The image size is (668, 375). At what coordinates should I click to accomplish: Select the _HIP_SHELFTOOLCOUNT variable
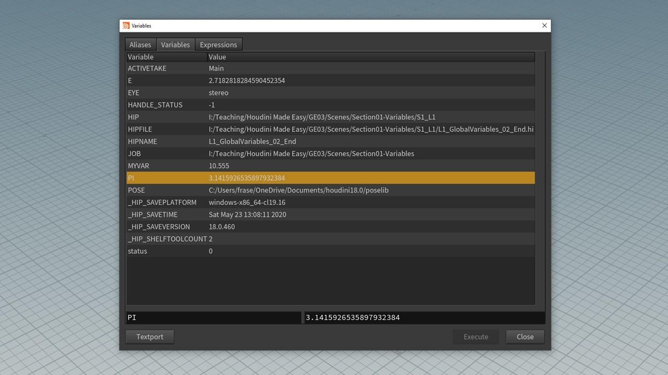168,239
